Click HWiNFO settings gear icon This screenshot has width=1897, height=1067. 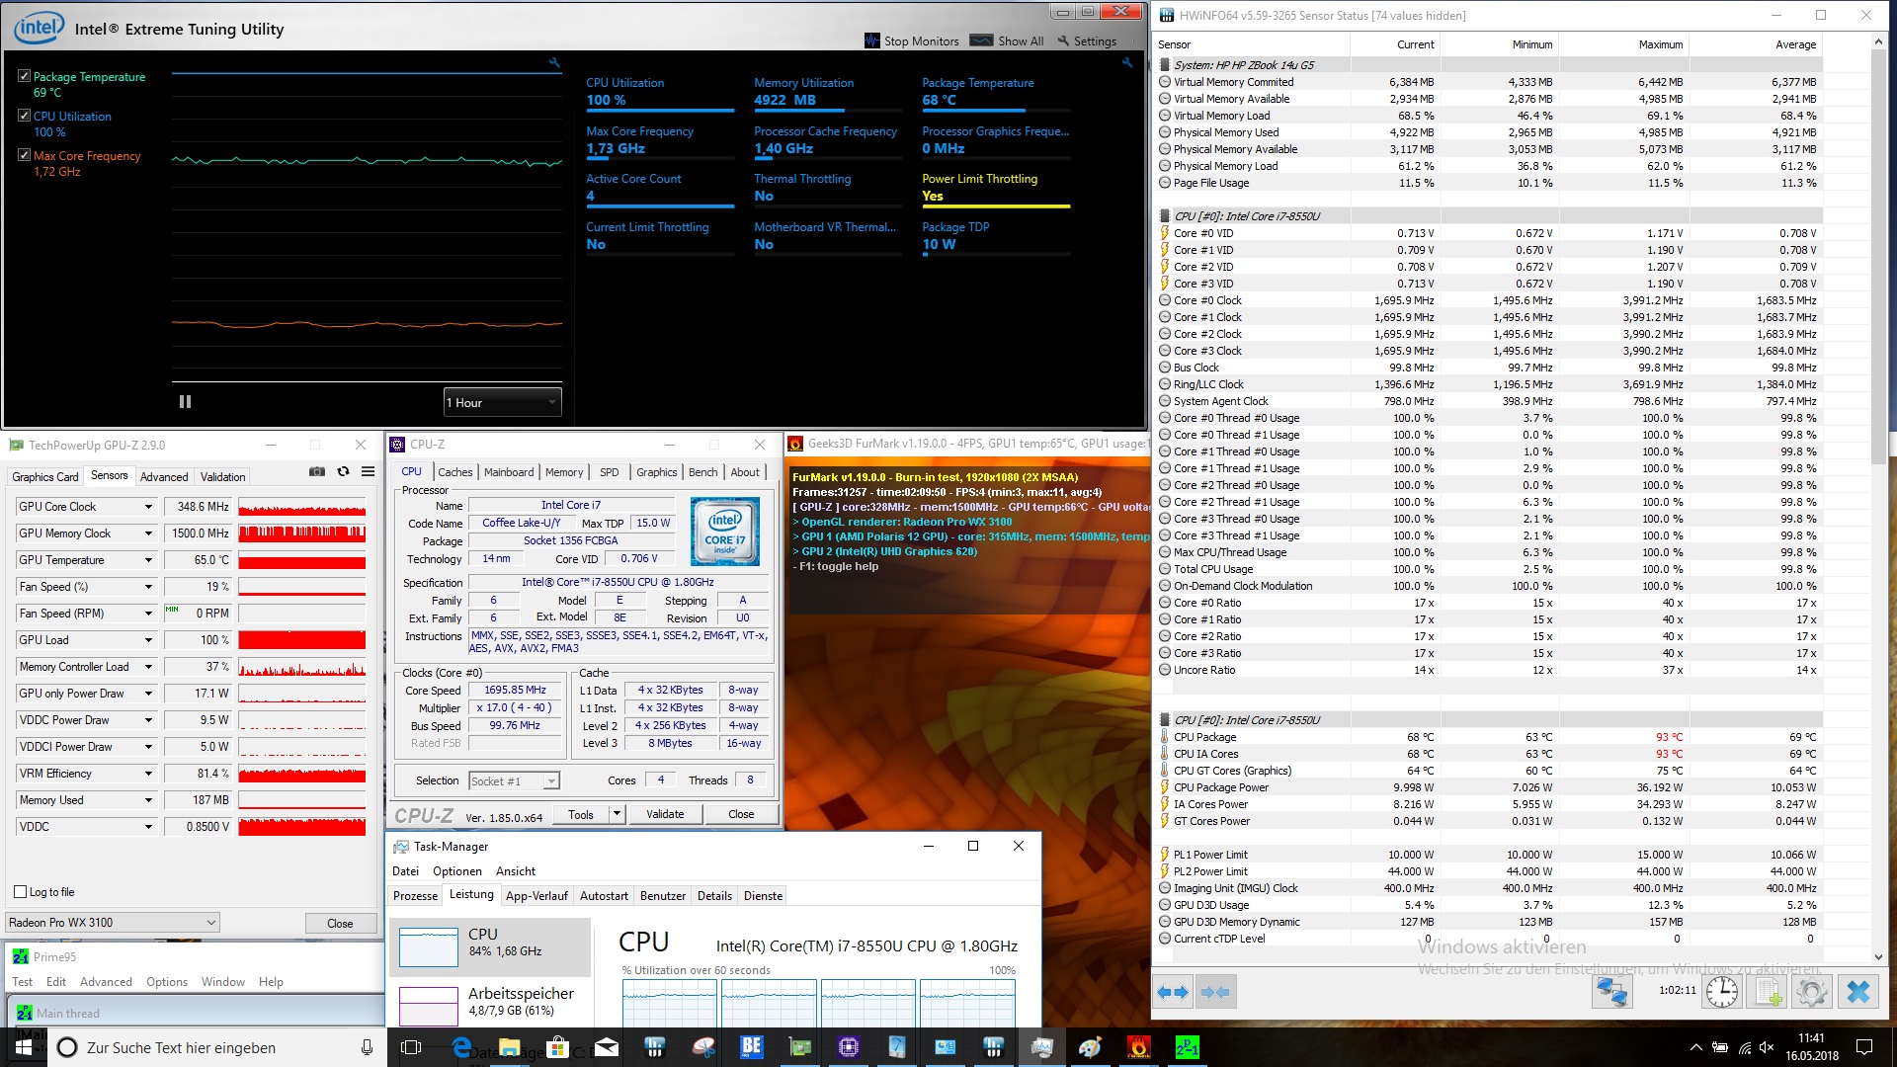[x=1811, y=992]
